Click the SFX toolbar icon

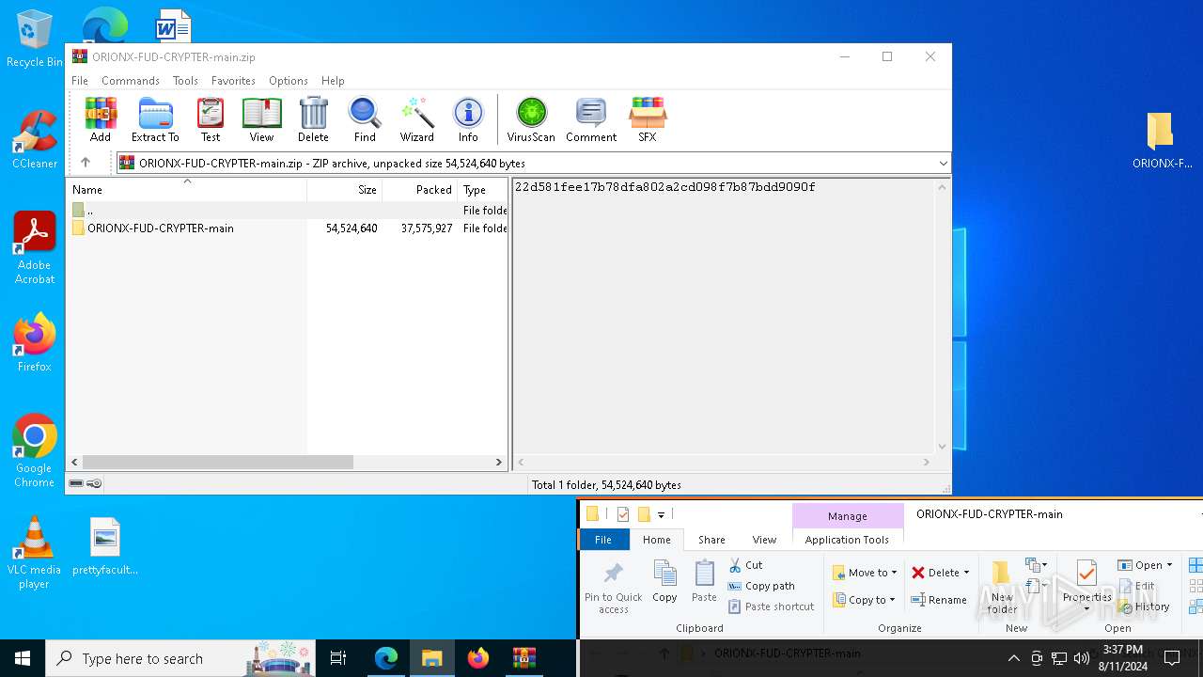648,119
